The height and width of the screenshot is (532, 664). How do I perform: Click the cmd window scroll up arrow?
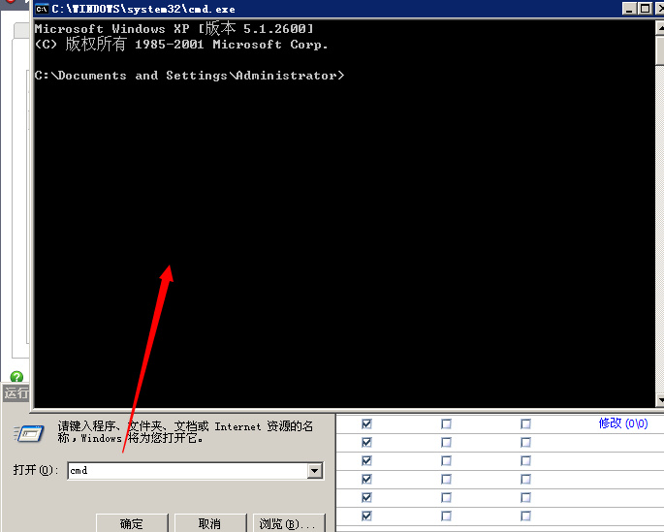tap(660, 28)
